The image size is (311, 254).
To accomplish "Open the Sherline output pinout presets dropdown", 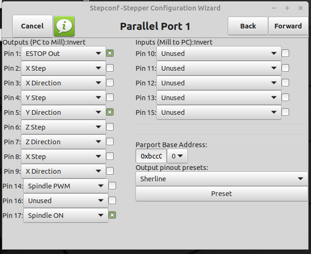I will [222, 179].
